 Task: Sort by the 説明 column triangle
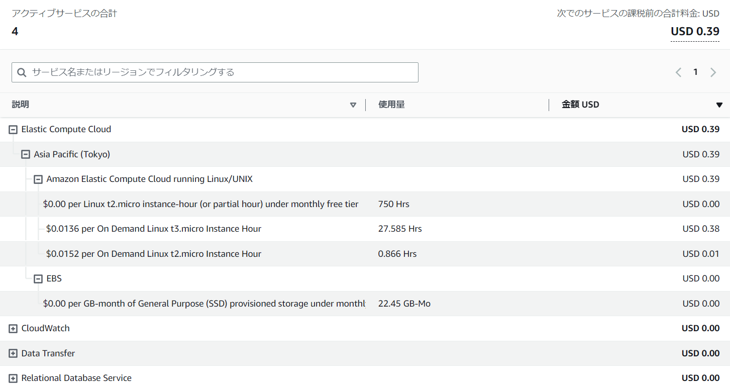[353, 105]
